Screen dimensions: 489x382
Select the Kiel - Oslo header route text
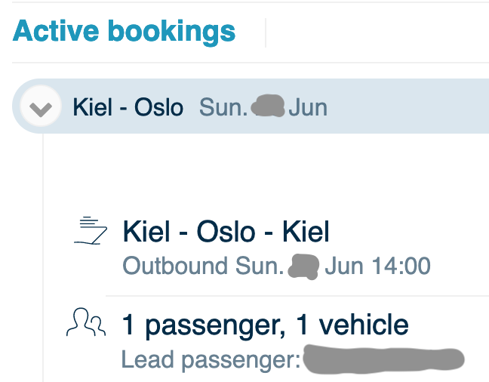(x=128, y=107)
